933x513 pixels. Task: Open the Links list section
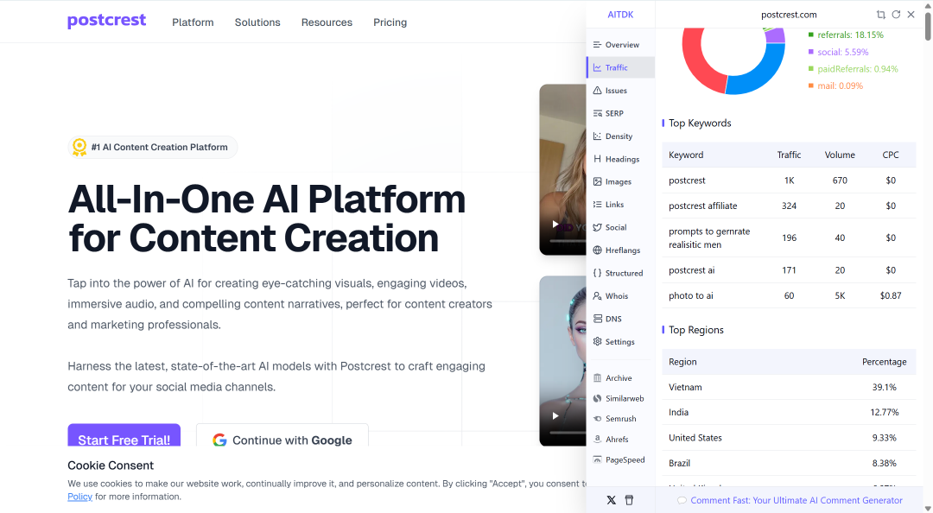620,204
